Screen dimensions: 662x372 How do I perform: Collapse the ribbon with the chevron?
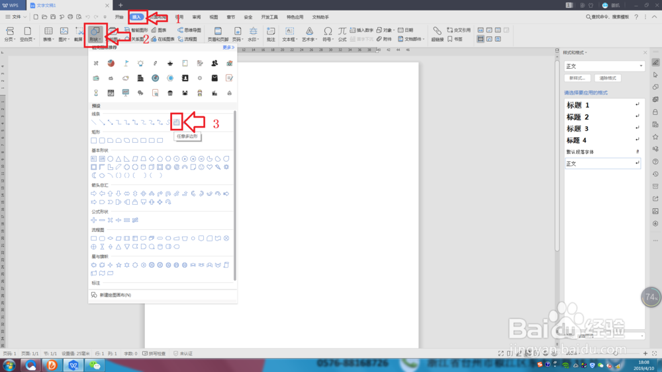(655, 17)
